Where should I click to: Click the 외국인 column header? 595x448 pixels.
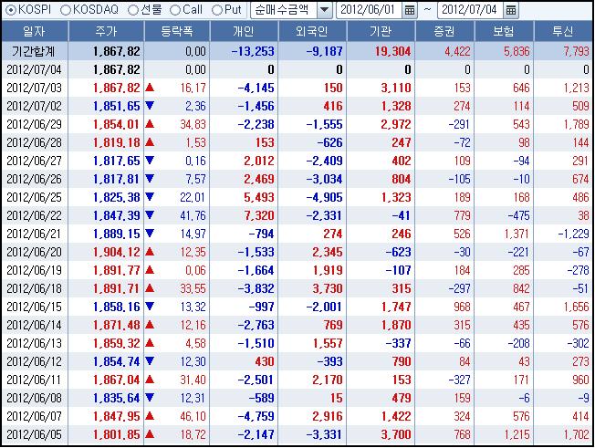312,31
